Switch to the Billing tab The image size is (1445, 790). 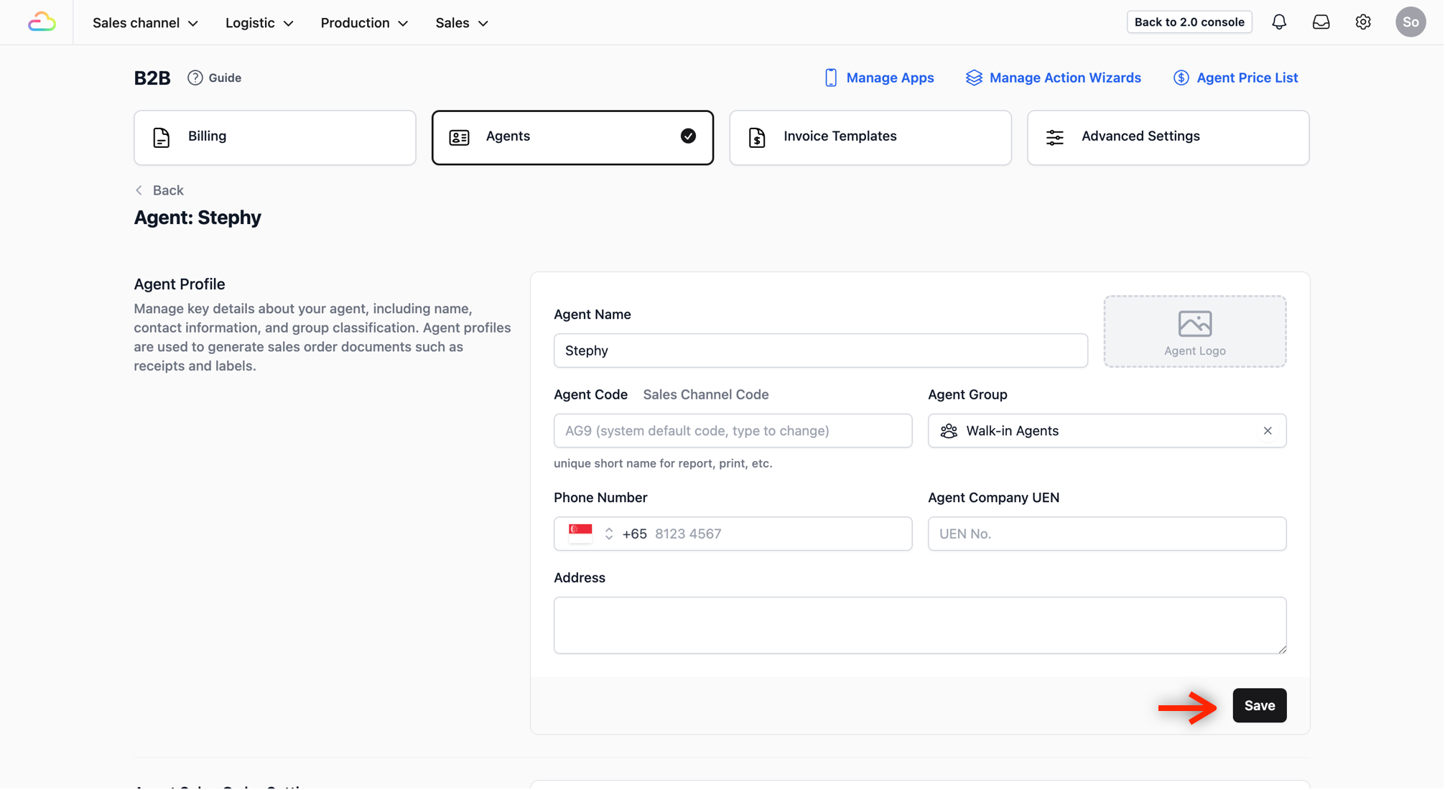click(x=275, y=137)
